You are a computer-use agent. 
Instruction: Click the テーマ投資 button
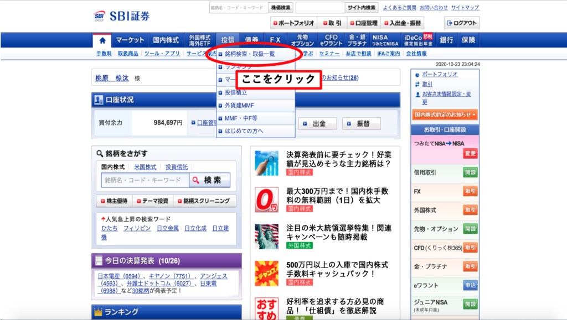tap(153, 201)
